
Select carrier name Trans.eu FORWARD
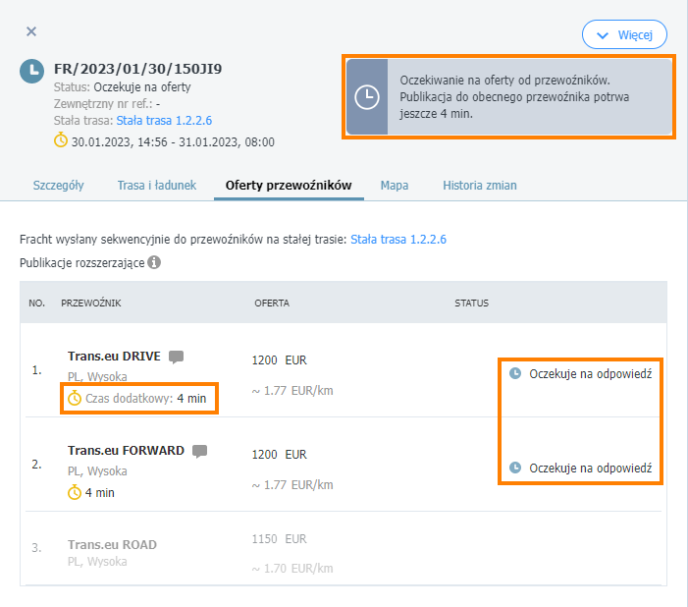pos(126,451)
